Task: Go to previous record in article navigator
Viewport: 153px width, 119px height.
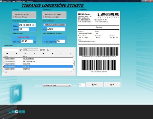Action: (16, 53)
